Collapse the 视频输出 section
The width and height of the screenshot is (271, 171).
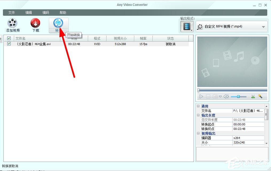[x=198, y=133]
